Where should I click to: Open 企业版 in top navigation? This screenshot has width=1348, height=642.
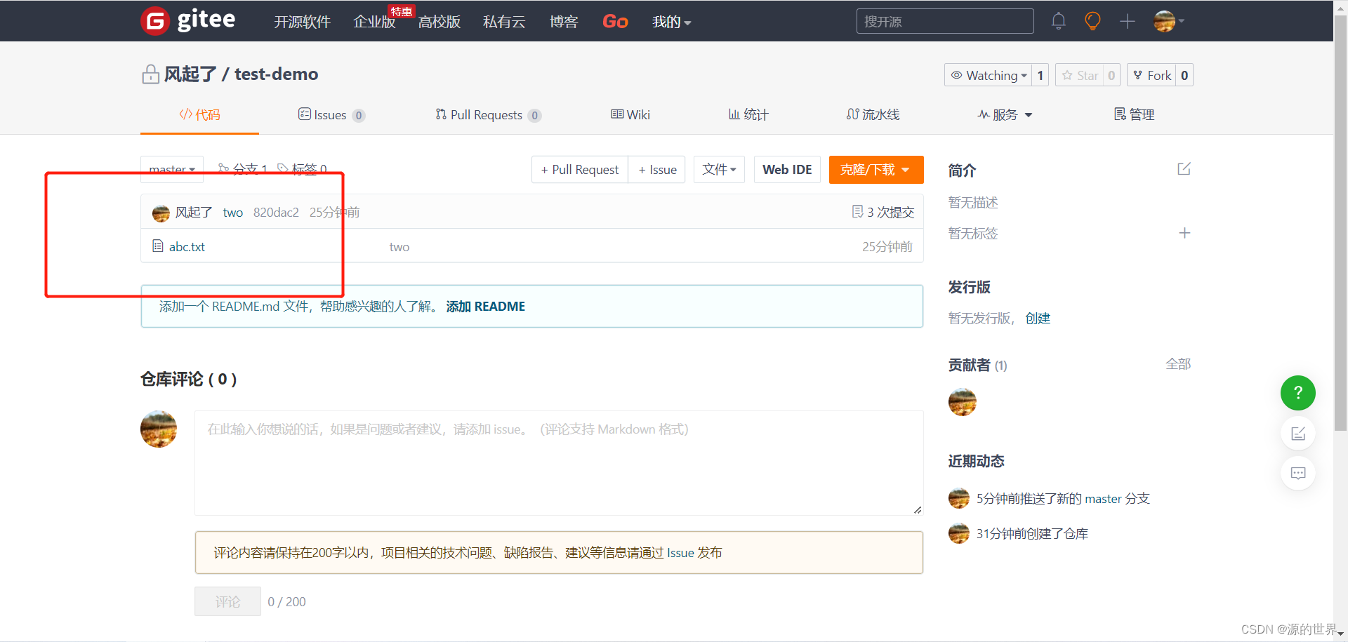pyautogui.click(x=374, y=22)
